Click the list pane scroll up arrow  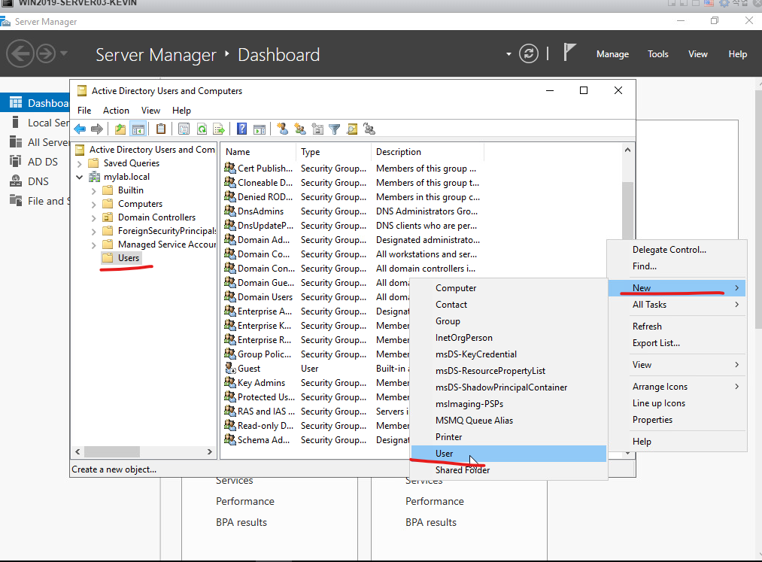(x=628, y=150)
